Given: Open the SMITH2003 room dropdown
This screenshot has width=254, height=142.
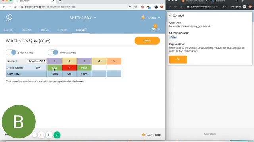Looking at the screenshot, I should click(83, 18).
